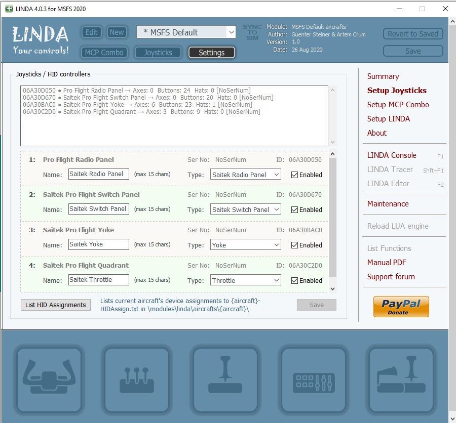The image size is (456, 423).
Task: Select Setup Joysticks in sidebar
Action: (x=397, y=91)
